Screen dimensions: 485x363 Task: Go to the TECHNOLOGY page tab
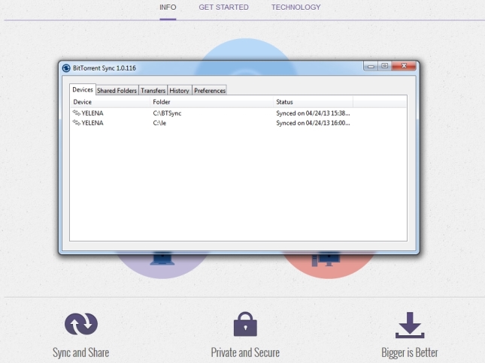[x=296, y=7]
